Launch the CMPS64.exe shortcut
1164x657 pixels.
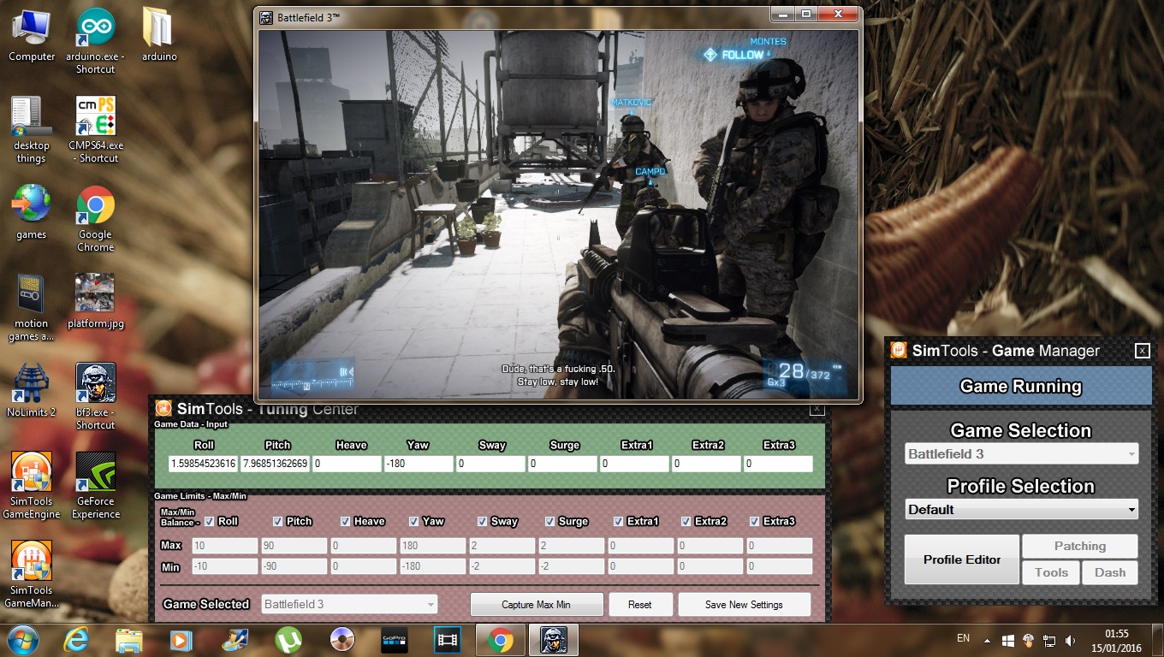pos(96,130)
